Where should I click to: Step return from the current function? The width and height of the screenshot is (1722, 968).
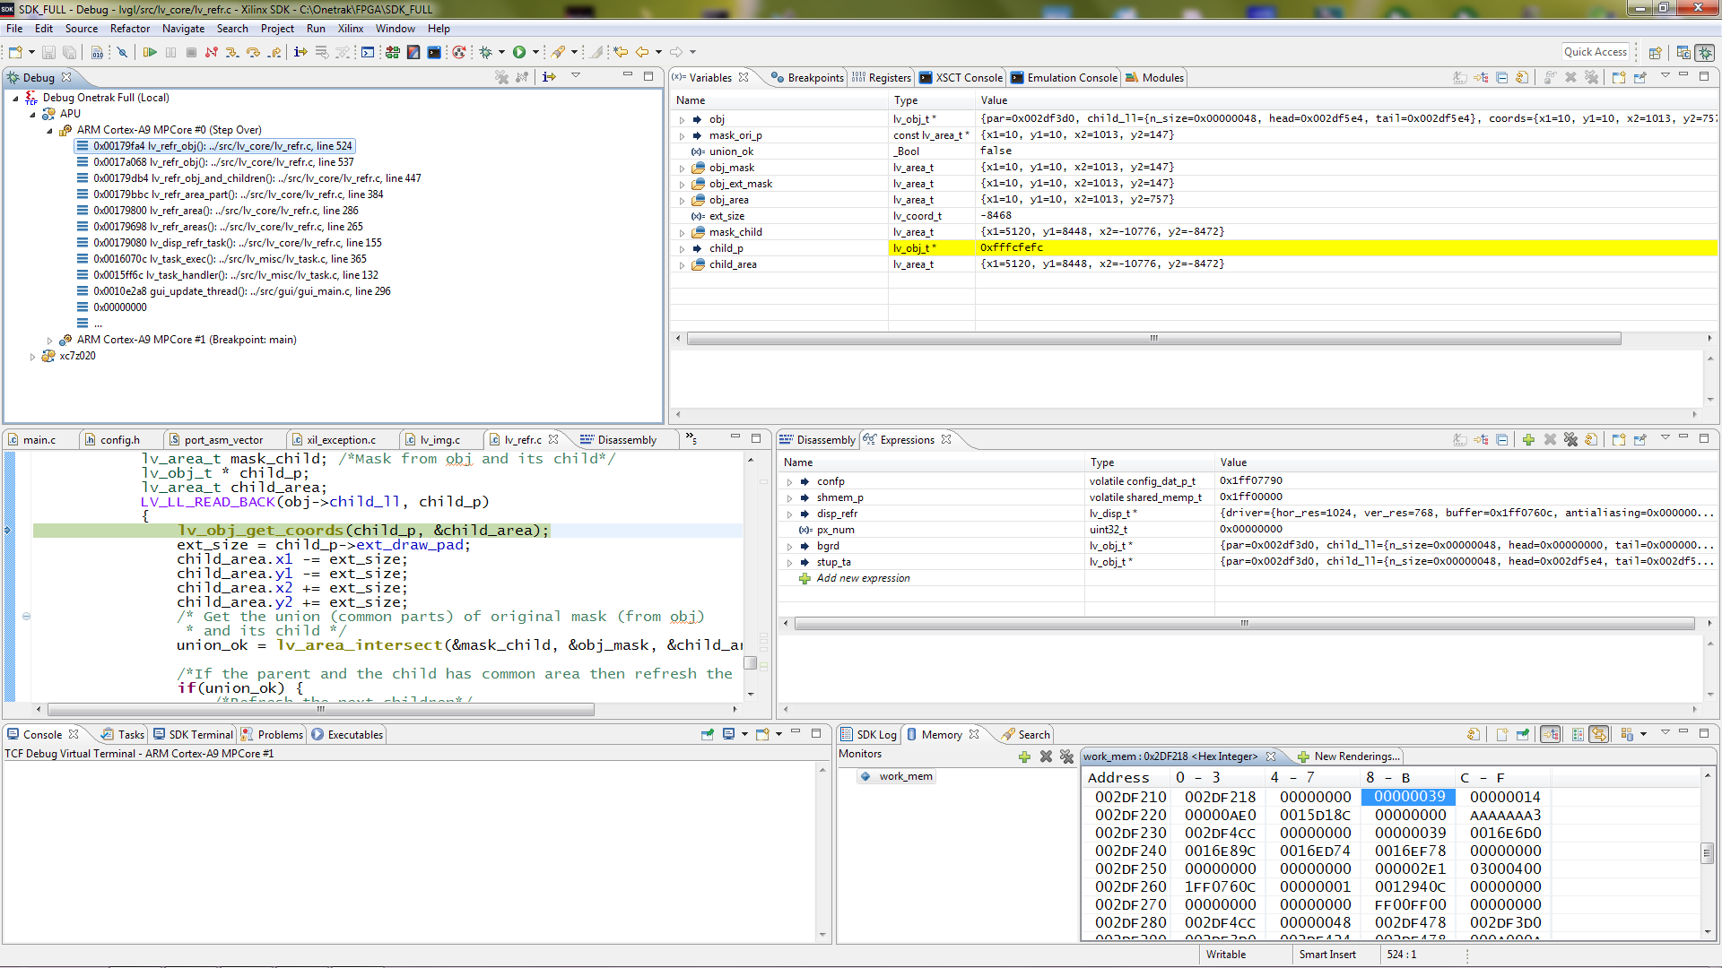(x=274, y=52)
